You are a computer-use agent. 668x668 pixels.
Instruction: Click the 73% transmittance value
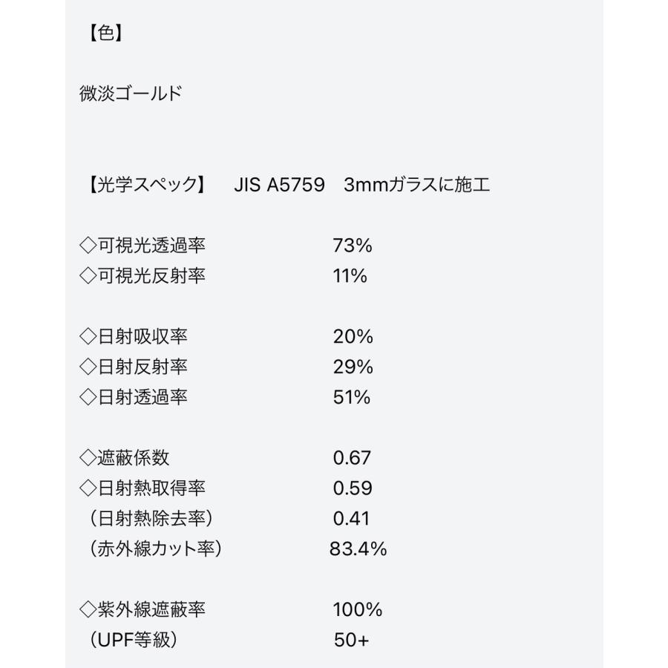pos(353,246)
